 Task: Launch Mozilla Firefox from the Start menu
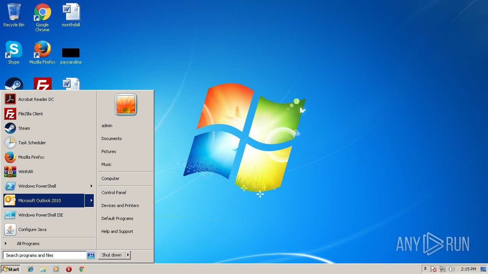pyautogui.click(x=49, y=157)
